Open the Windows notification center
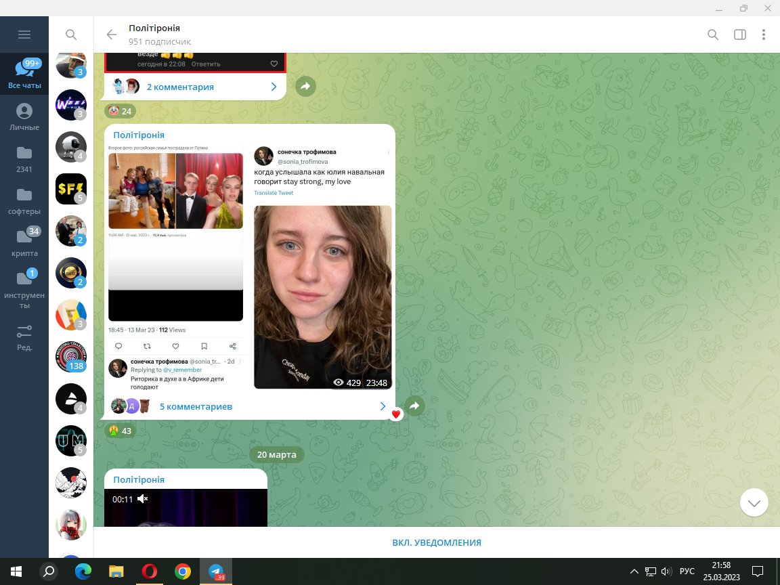This screenshot has height=585, width=780. (x=758, y=571)
